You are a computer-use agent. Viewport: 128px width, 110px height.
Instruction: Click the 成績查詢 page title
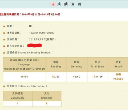tap(69, 4)
